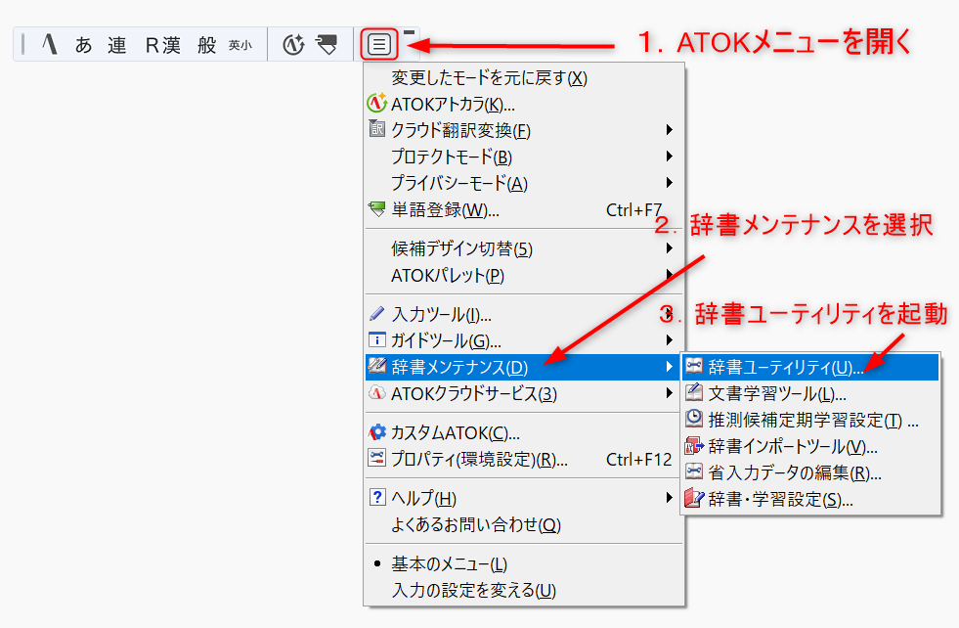Image resolution: width=959 pixels, height=628 pixels.
Task: Click the Ctrl+F12 shortcut text
Action: pyautogui.click(x=638, y=459)
